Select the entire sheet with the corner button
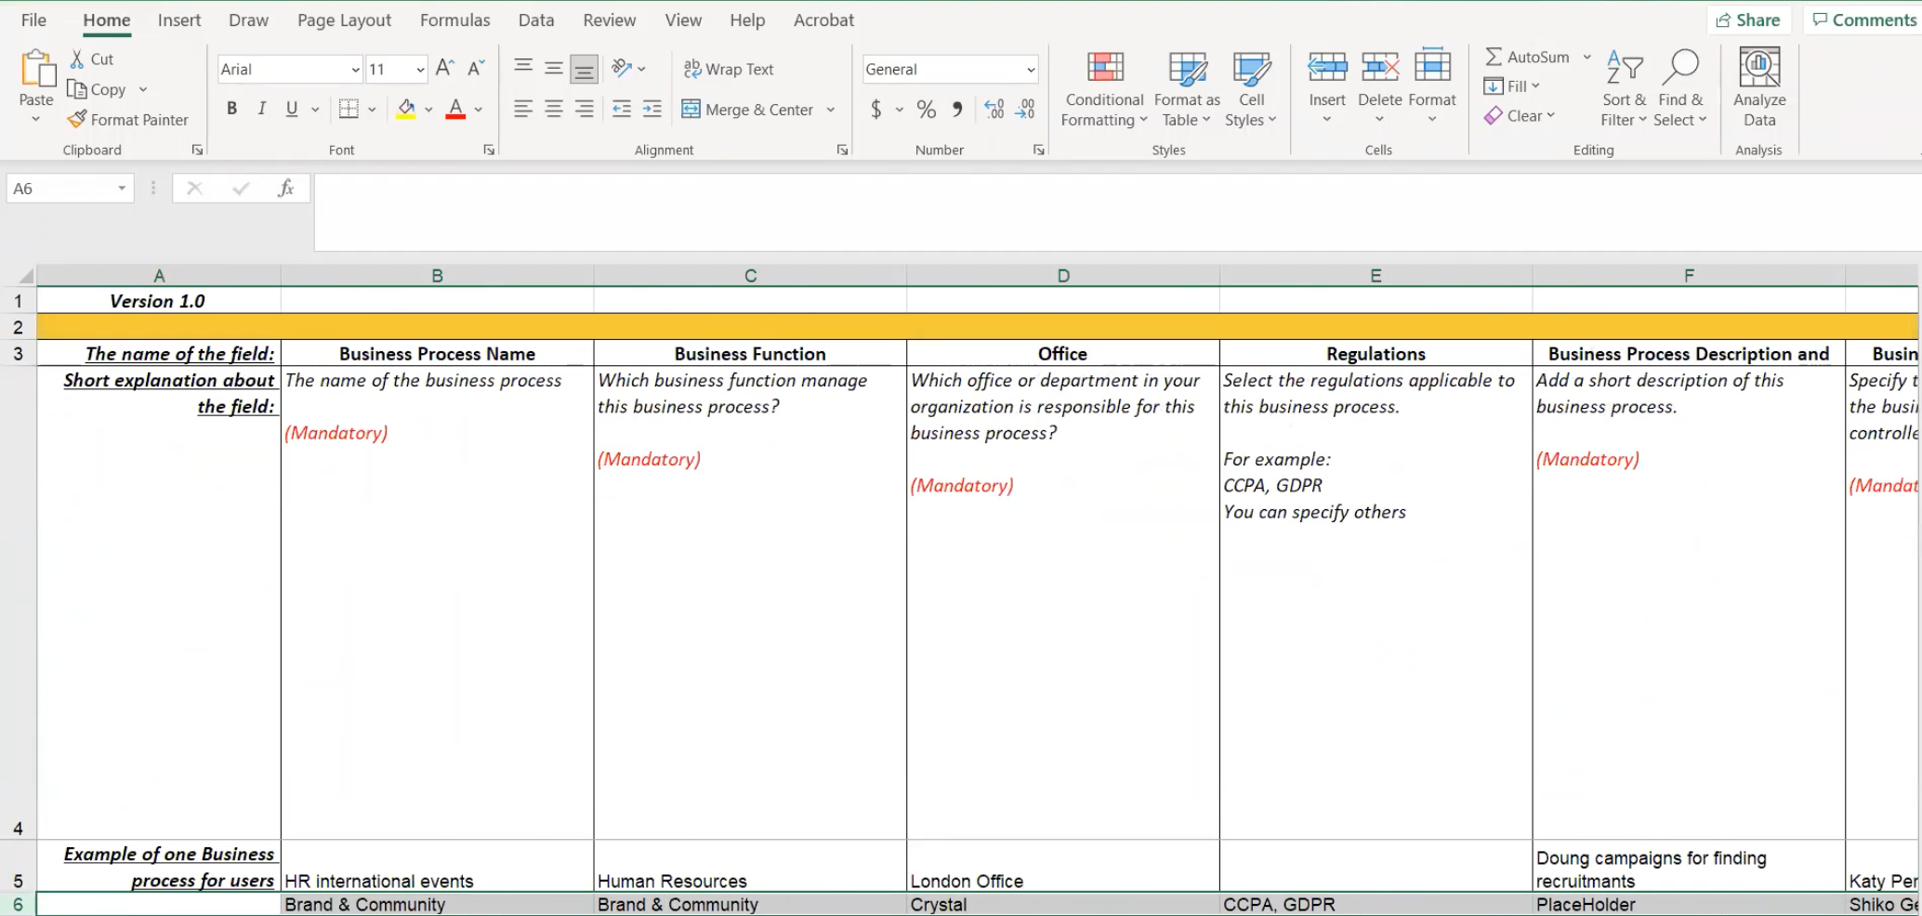 [x=26, y=275]
